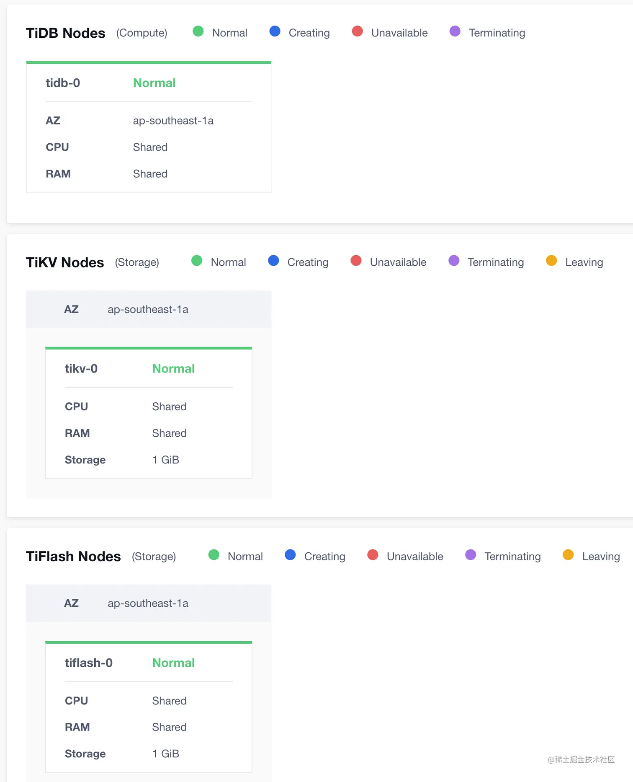Click the red Unavailable dot in TiDB Nodes legend

pyautogui.click(x=357, y=31)
